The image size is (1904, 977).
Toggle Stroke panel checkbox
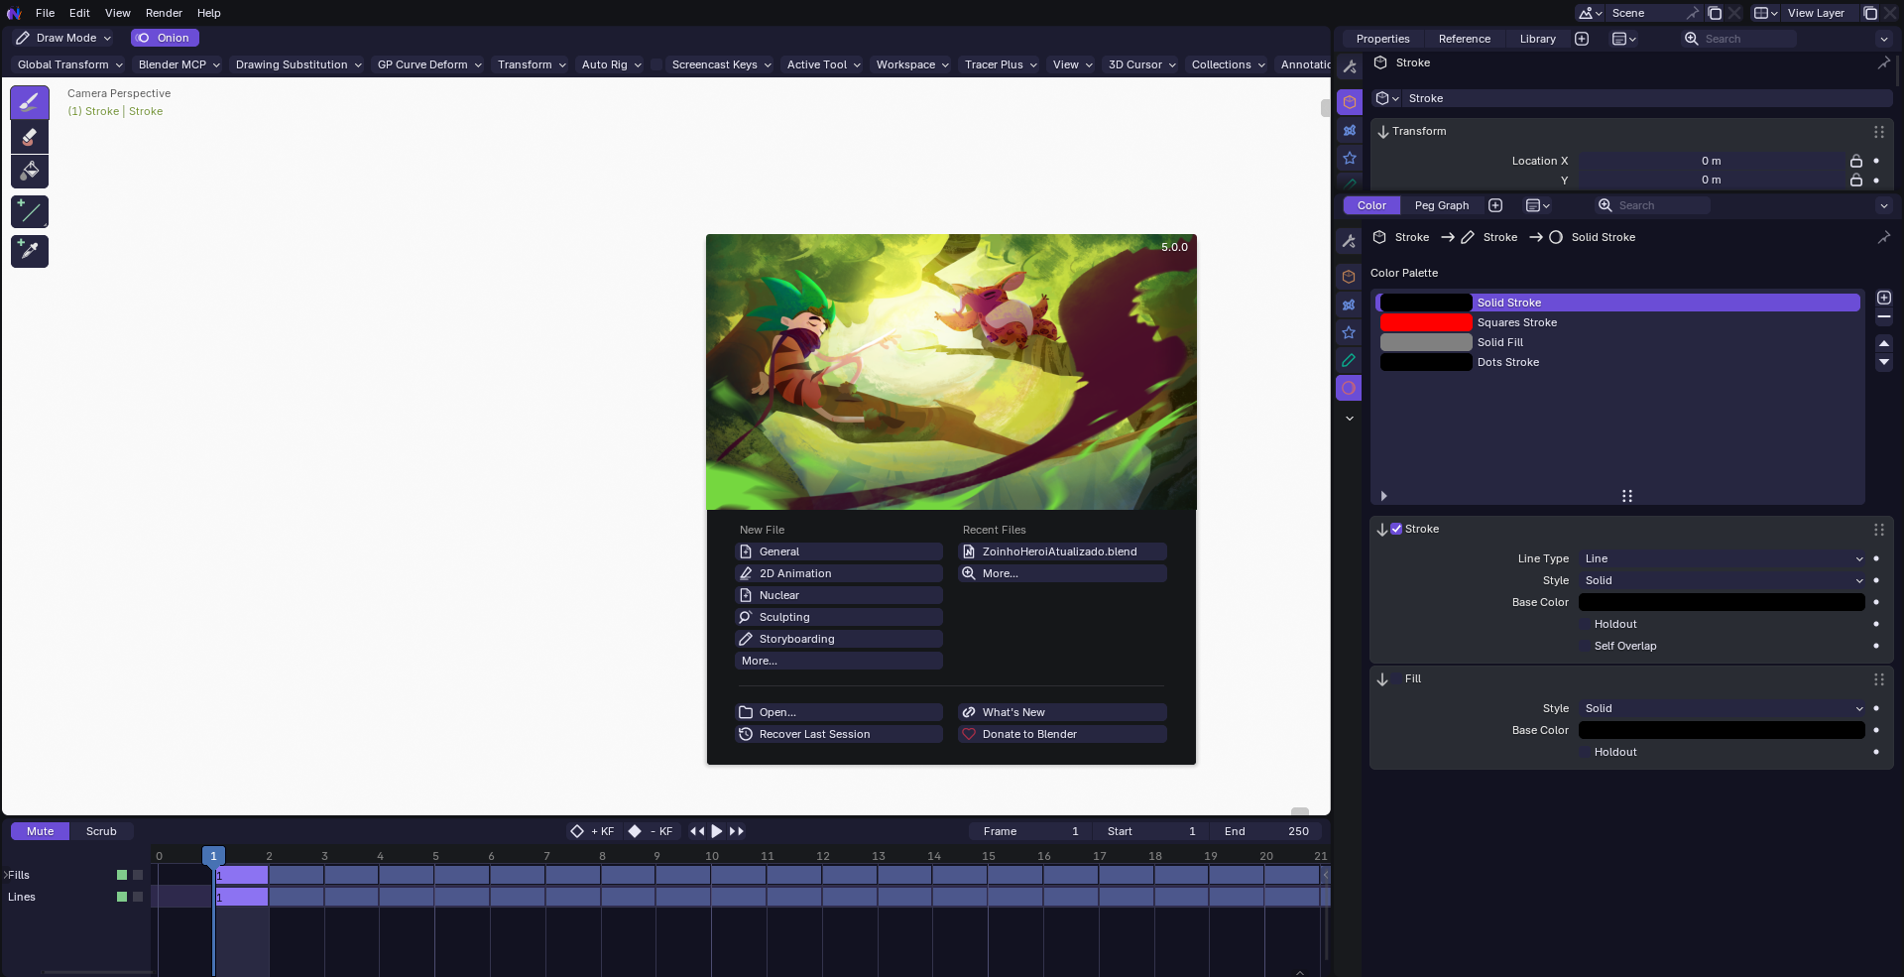click(1396, 529)
